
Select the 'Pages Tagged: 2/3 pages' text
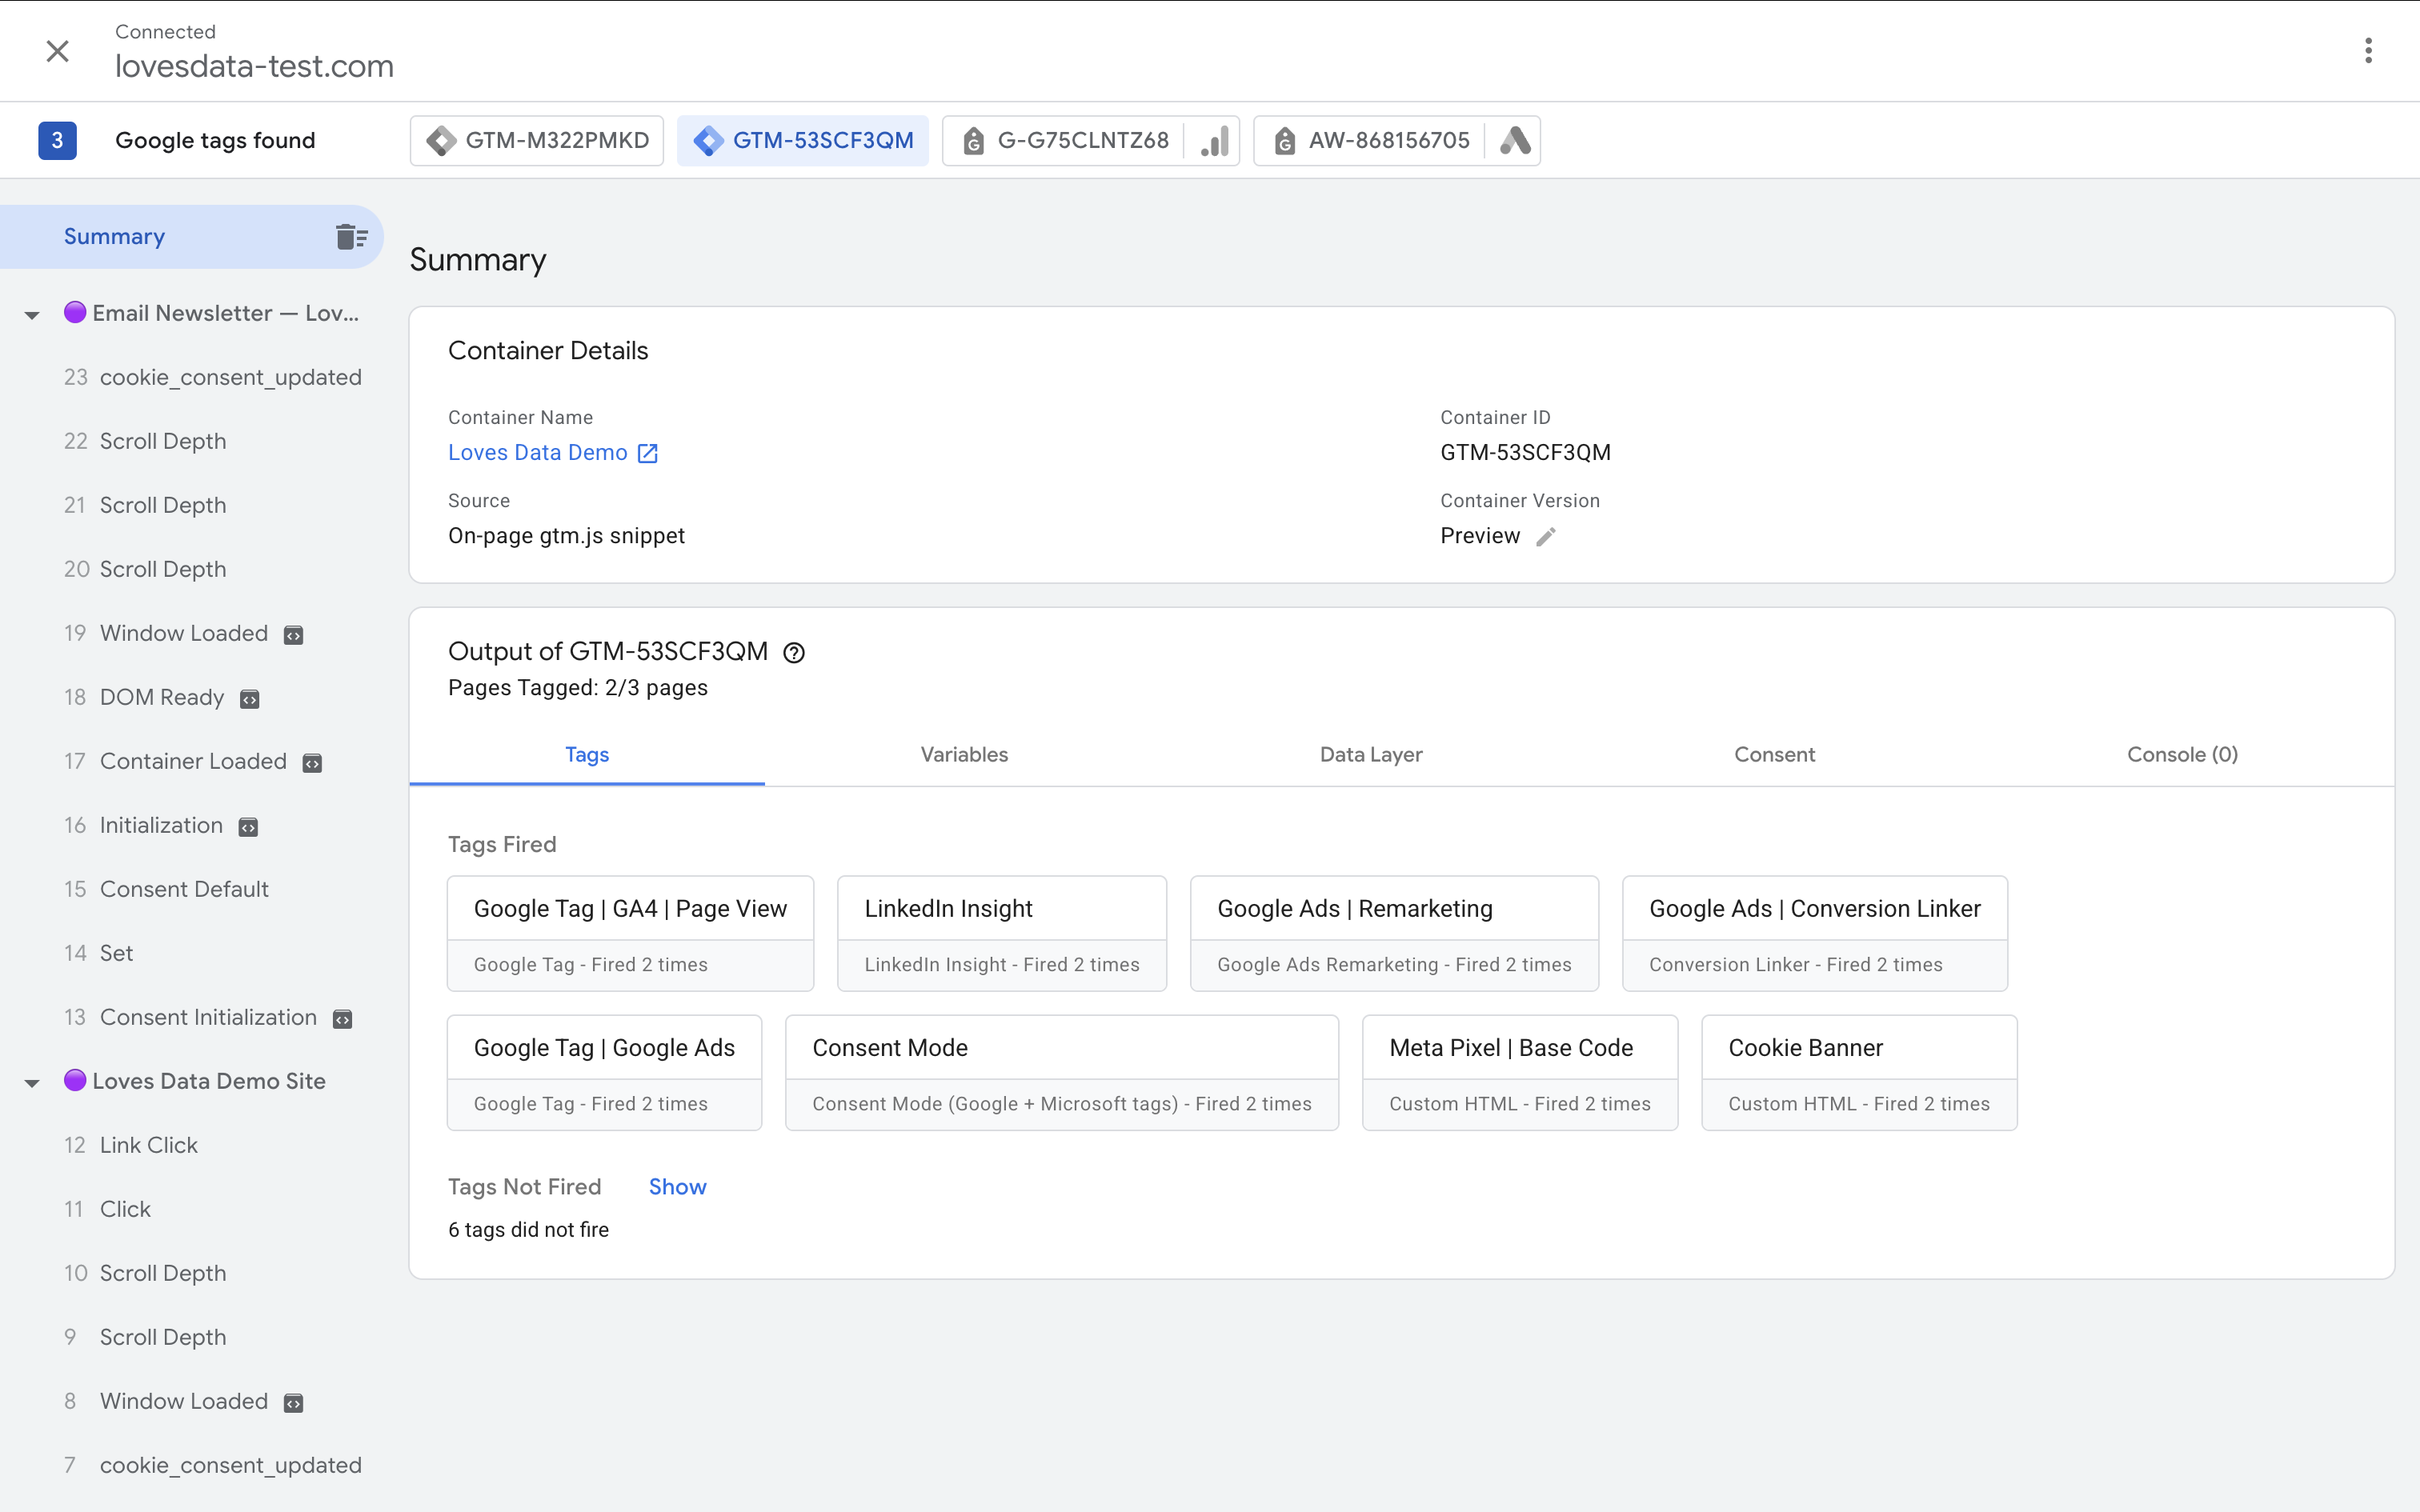coord(578,688)
